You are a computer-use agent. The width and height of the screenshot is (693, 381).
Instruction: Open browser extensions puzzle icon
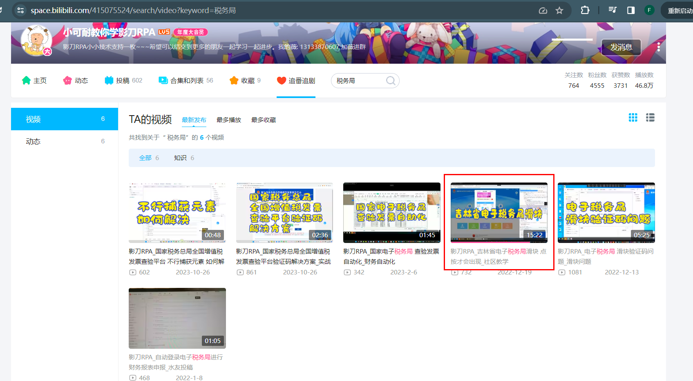[585, 10]
